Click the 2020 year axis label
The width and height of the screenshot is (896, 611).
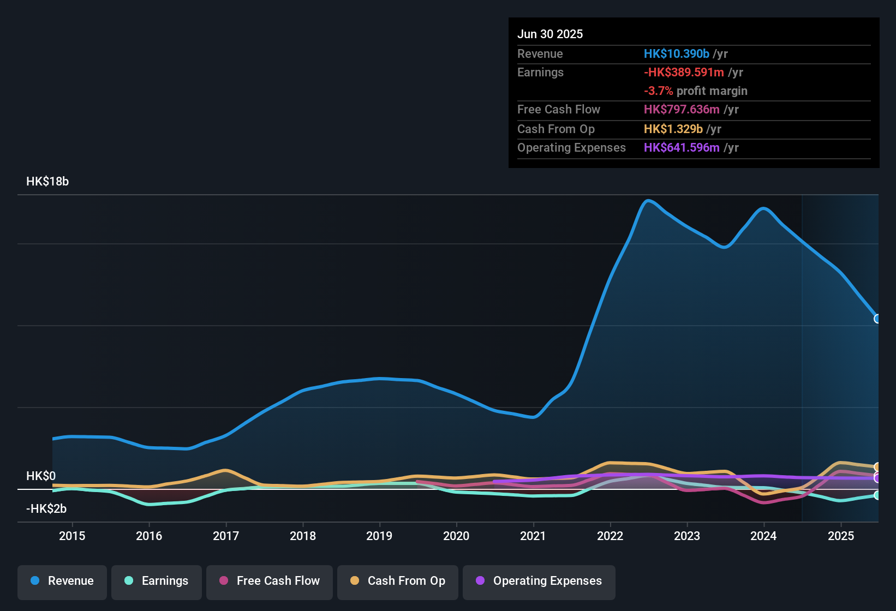[x=457, y=536]
